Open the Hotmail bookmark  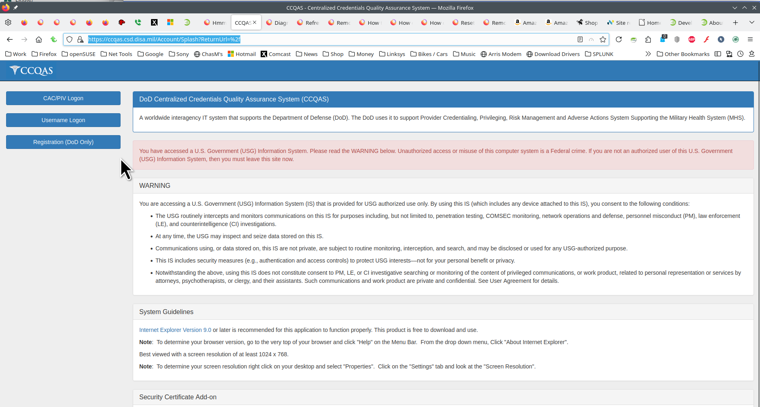(x=242, y=54)
